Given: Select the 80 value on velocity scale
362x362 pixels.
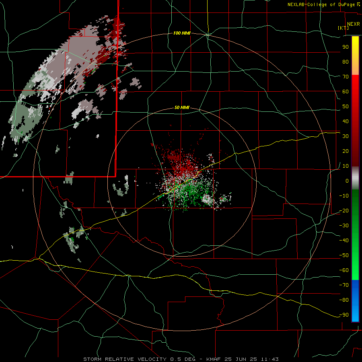Looking at the screenshot, I should point(346,62).
